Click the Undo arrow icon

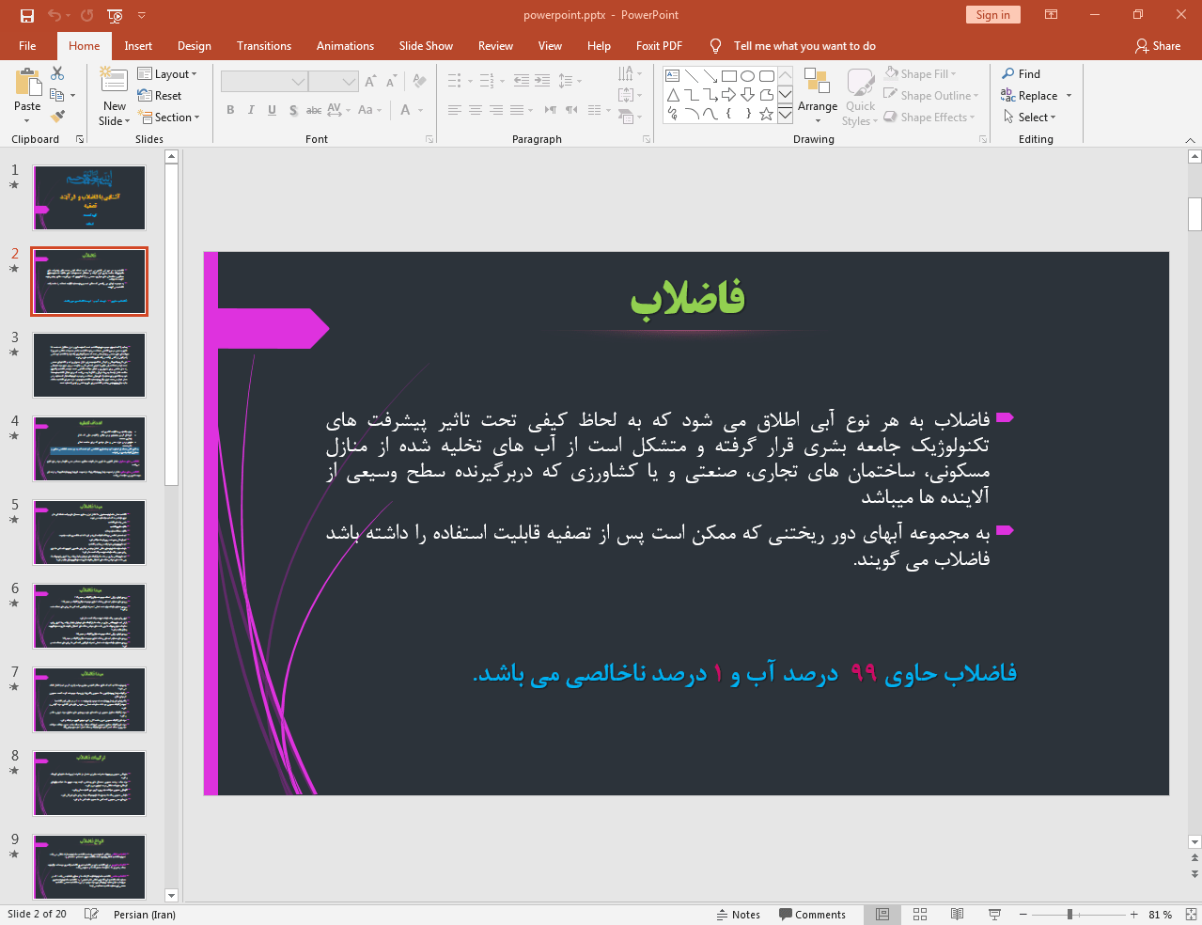pos(55,15)
